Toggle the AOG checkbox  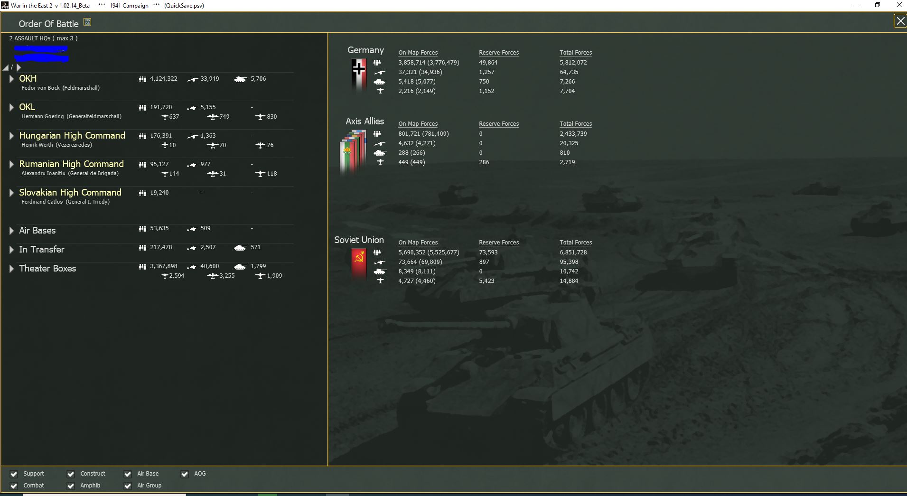[x=185, y=474]
